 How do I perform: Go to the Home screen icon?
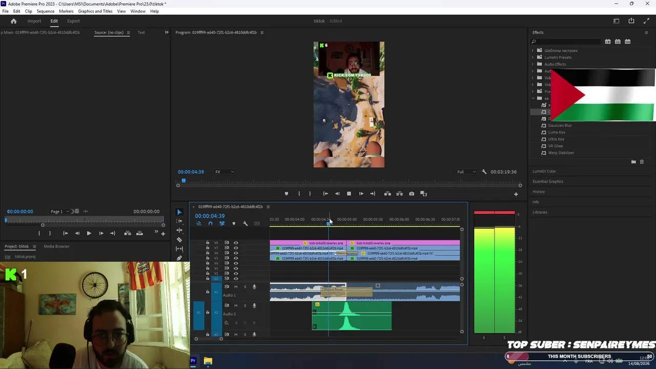[x=14, y=21]
